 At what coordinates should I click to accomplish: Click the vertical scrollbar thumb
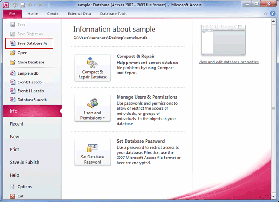tap(273, 108)
